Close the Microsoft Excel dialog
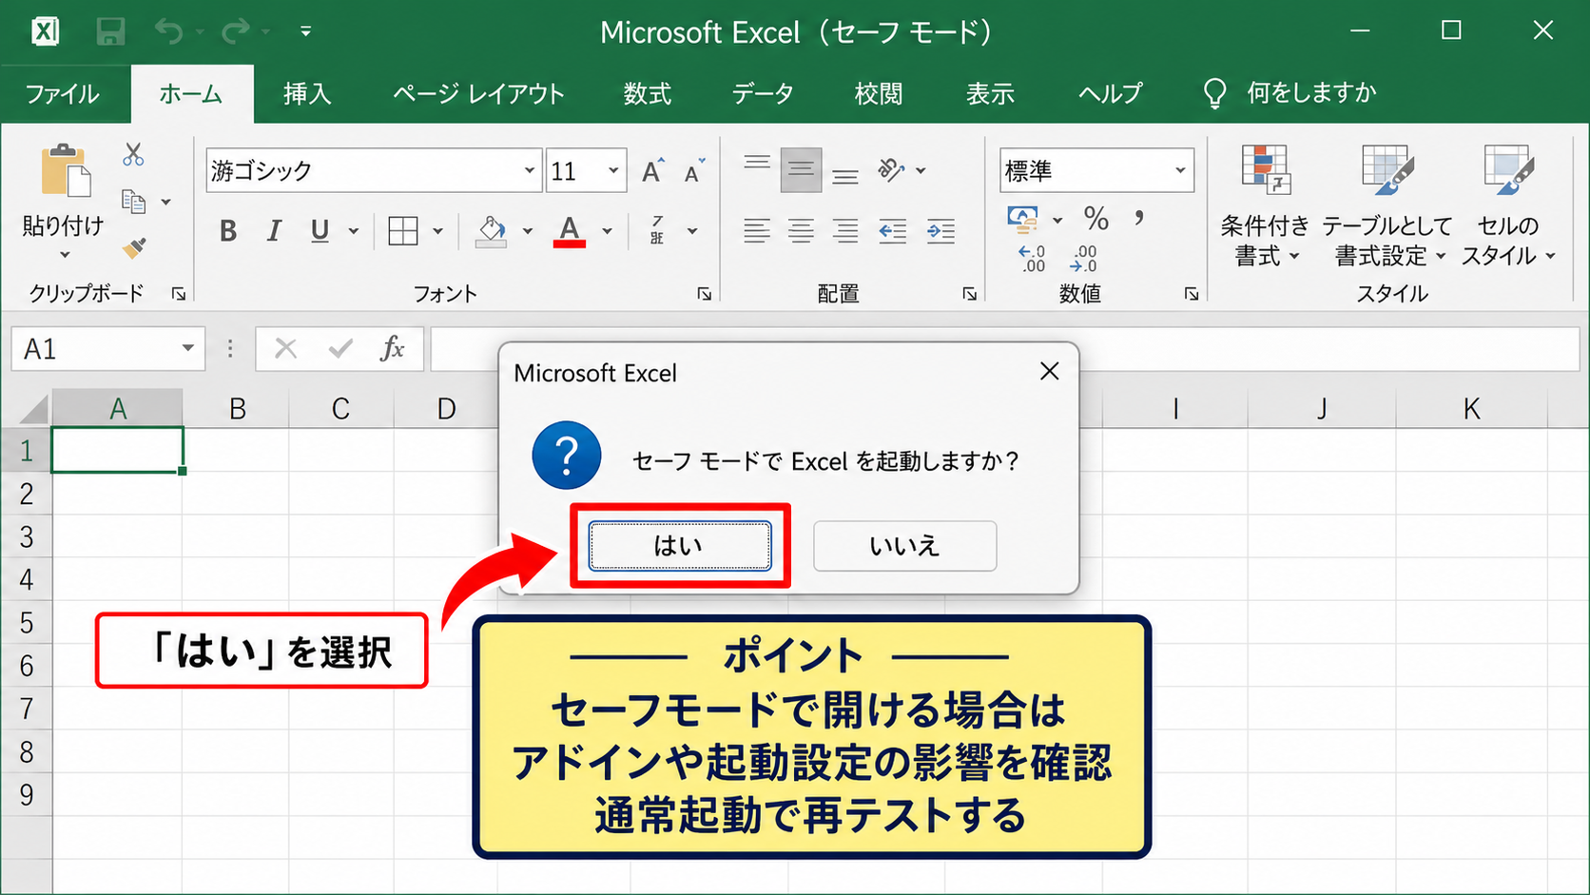The height and width of the screenshot is (895, 1590). click(1049, 372)
